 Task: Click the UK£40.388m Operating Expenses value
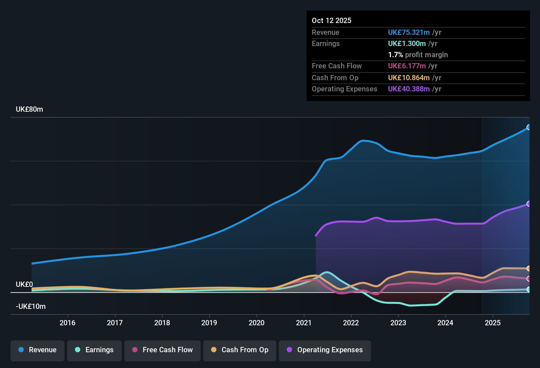[408, 89]
